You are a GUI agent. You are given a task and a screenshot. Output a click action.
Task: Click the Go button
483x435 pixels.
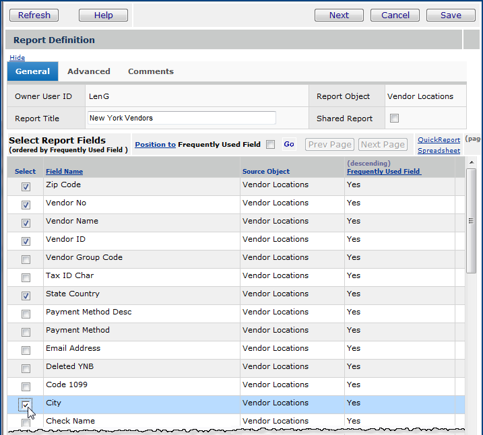pos(289,144)
